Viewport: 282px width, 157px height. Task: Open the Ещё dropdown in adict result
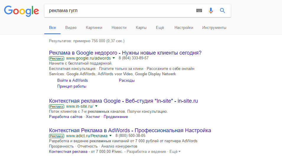click(x=175, y=152)
